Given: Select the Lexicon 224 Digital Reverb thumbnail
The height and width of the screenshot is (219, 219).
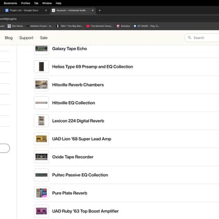Looking at the screenshot, I should [x=42, y=121].
